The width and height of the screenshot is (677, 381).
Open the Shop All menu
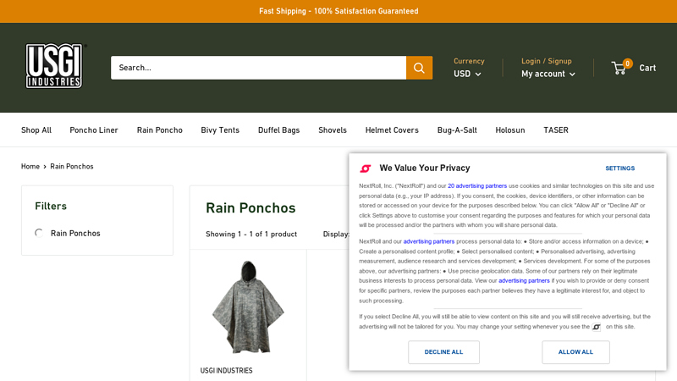click(x=36, y=130)
